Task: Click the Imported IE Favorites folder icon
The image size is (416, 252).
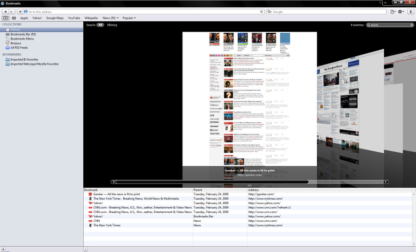Action: point(8,60)
